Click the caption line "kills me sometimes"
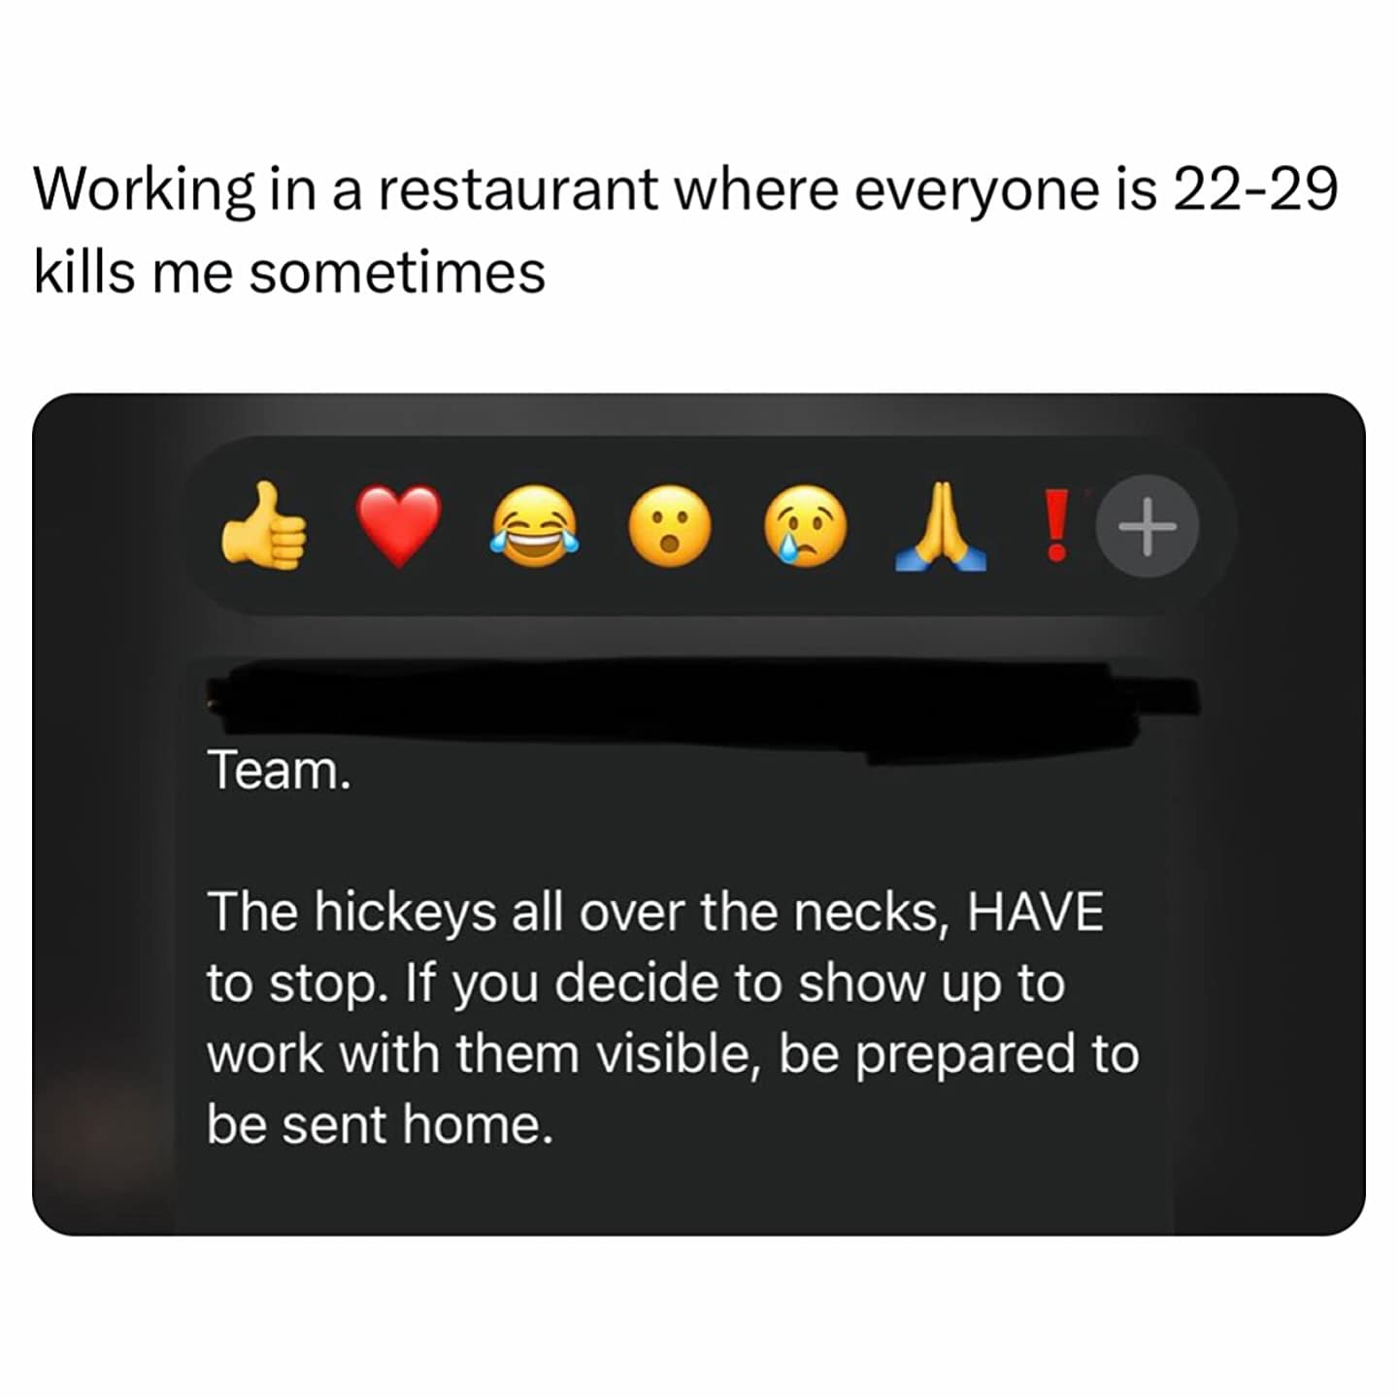 coord(289,271)
